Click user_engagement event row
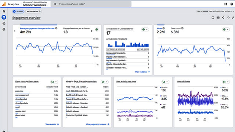 37,95
